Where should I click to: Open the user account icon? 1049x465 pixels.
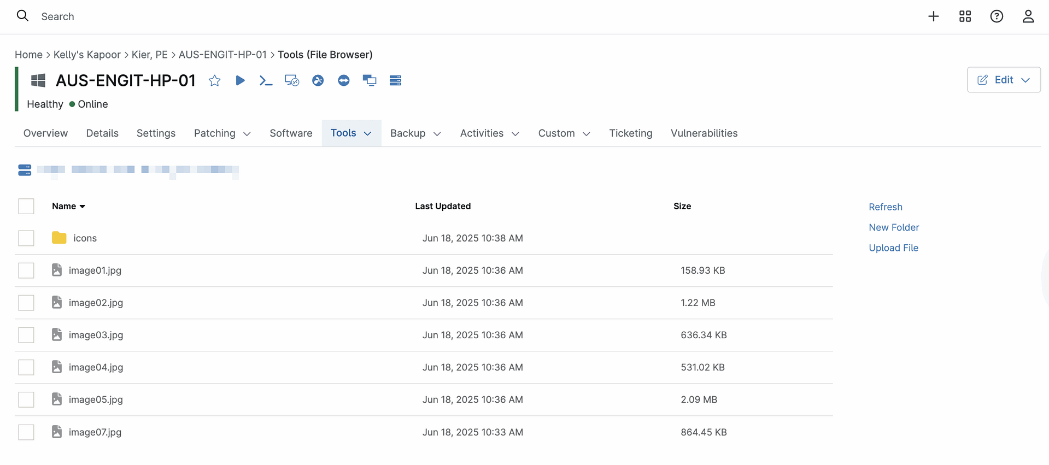[1028, 16]
